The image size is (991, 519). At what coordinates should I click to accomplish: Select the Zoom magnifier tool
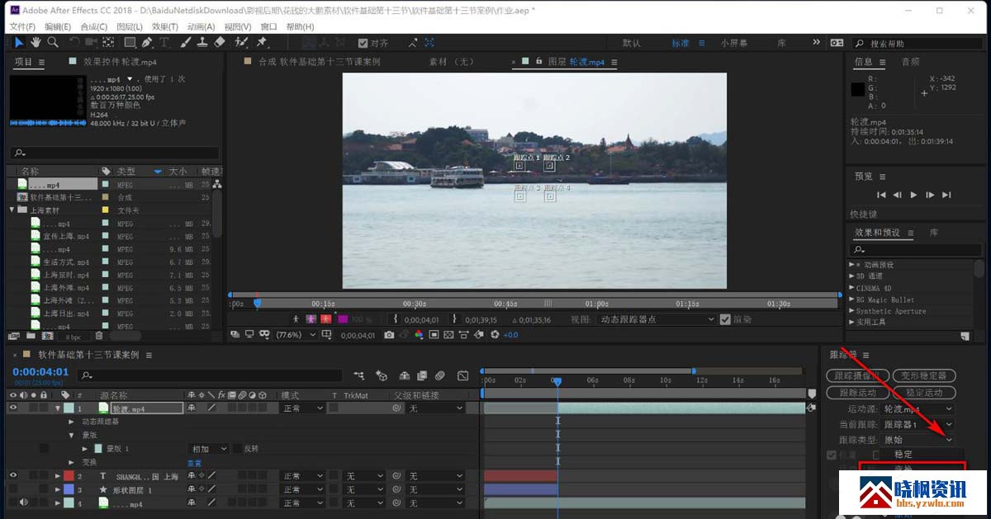tap(53, 43)
